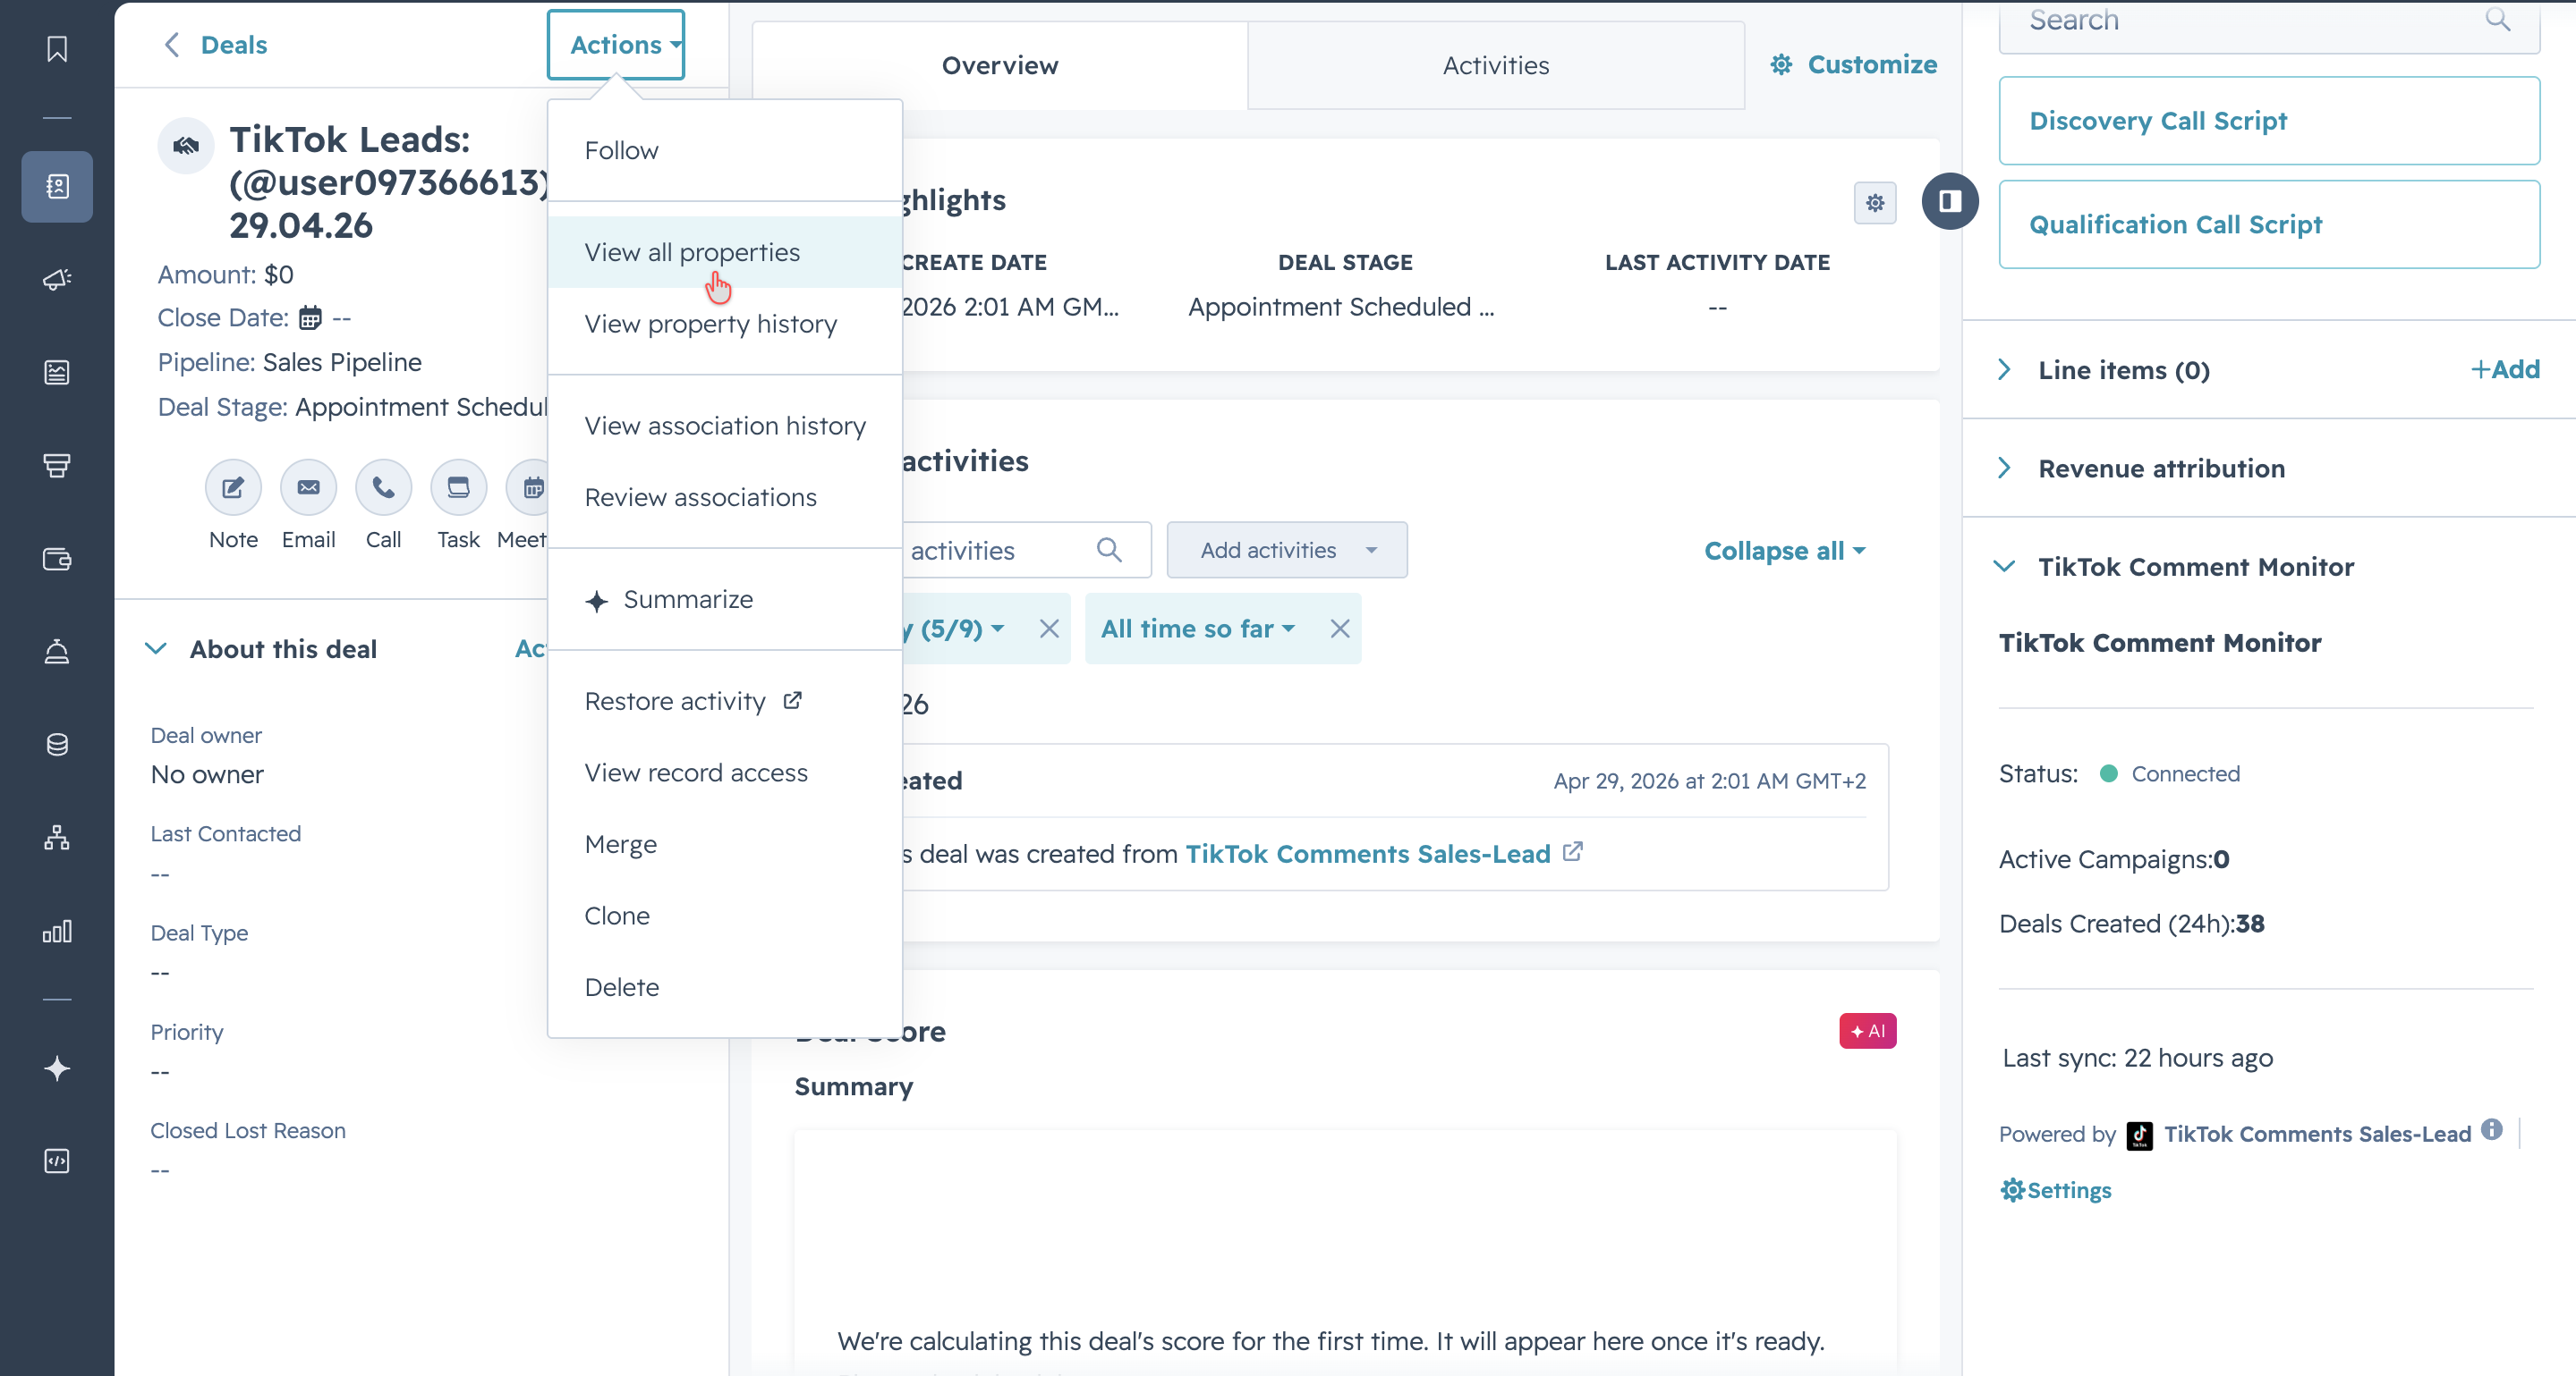Open the Commerce wallet icon in the sidebar
The image size is (2576, 1376).
pyautogui.click(x=57, y=559)
